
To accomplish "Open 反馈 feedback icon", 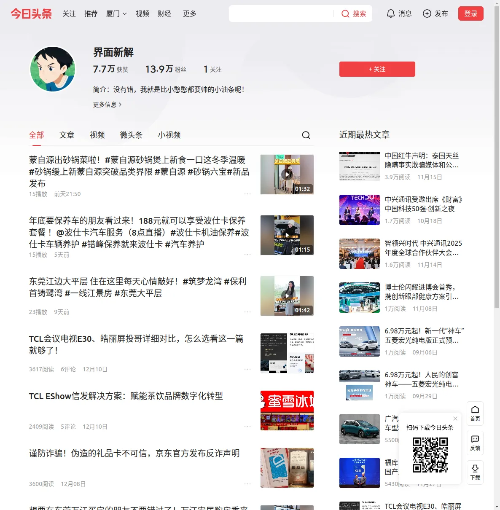I will 475,443.
